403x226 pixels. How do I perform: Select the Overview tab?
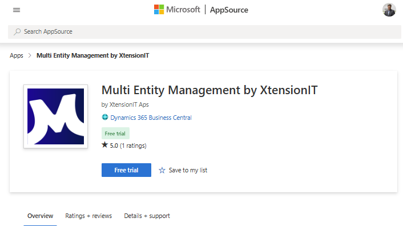pos(41,216)
